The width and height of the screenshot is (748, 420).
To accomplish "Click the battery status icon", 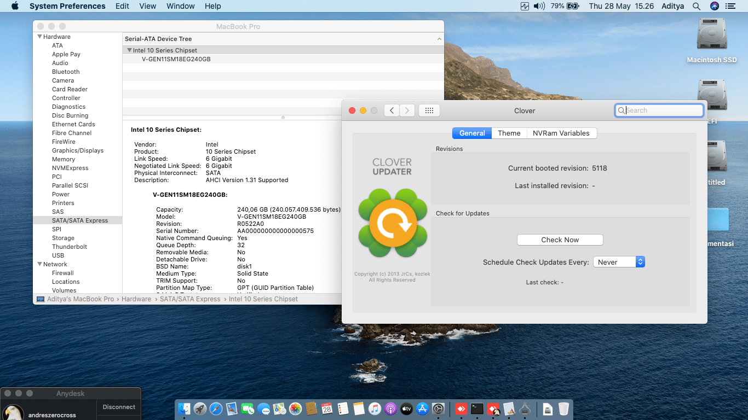I will [573, 6].
